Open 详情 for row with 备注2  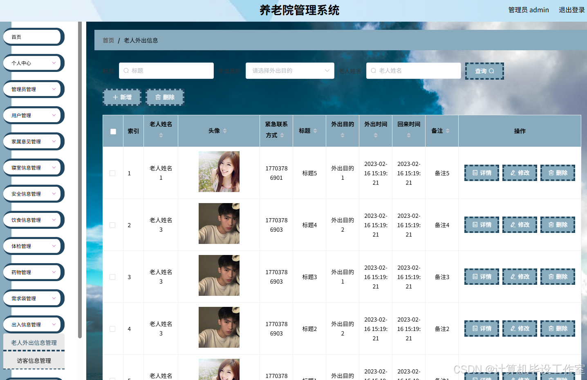tap(482, 329)
